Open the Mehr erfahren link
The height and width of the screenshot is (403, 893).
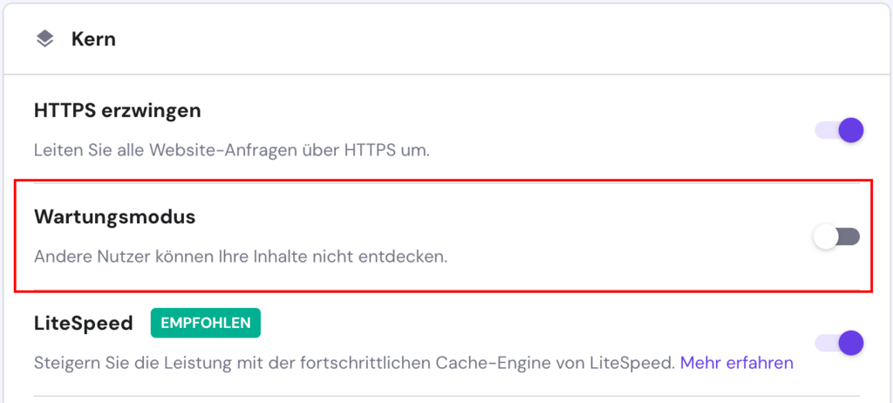[737, 362]
